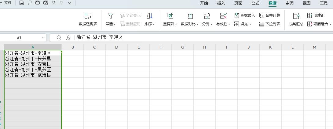Click the 排序 sort icon
This screenshot has height=129, width=333.
tap(149, 16)
